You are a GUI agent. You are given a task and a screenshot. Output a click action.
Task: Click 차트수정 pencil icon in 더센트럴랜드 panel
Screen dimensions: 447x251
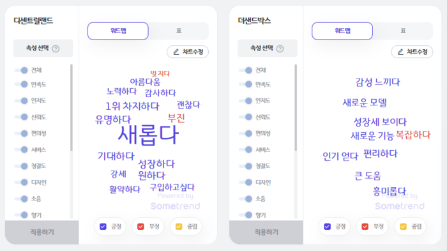(176, 52)
